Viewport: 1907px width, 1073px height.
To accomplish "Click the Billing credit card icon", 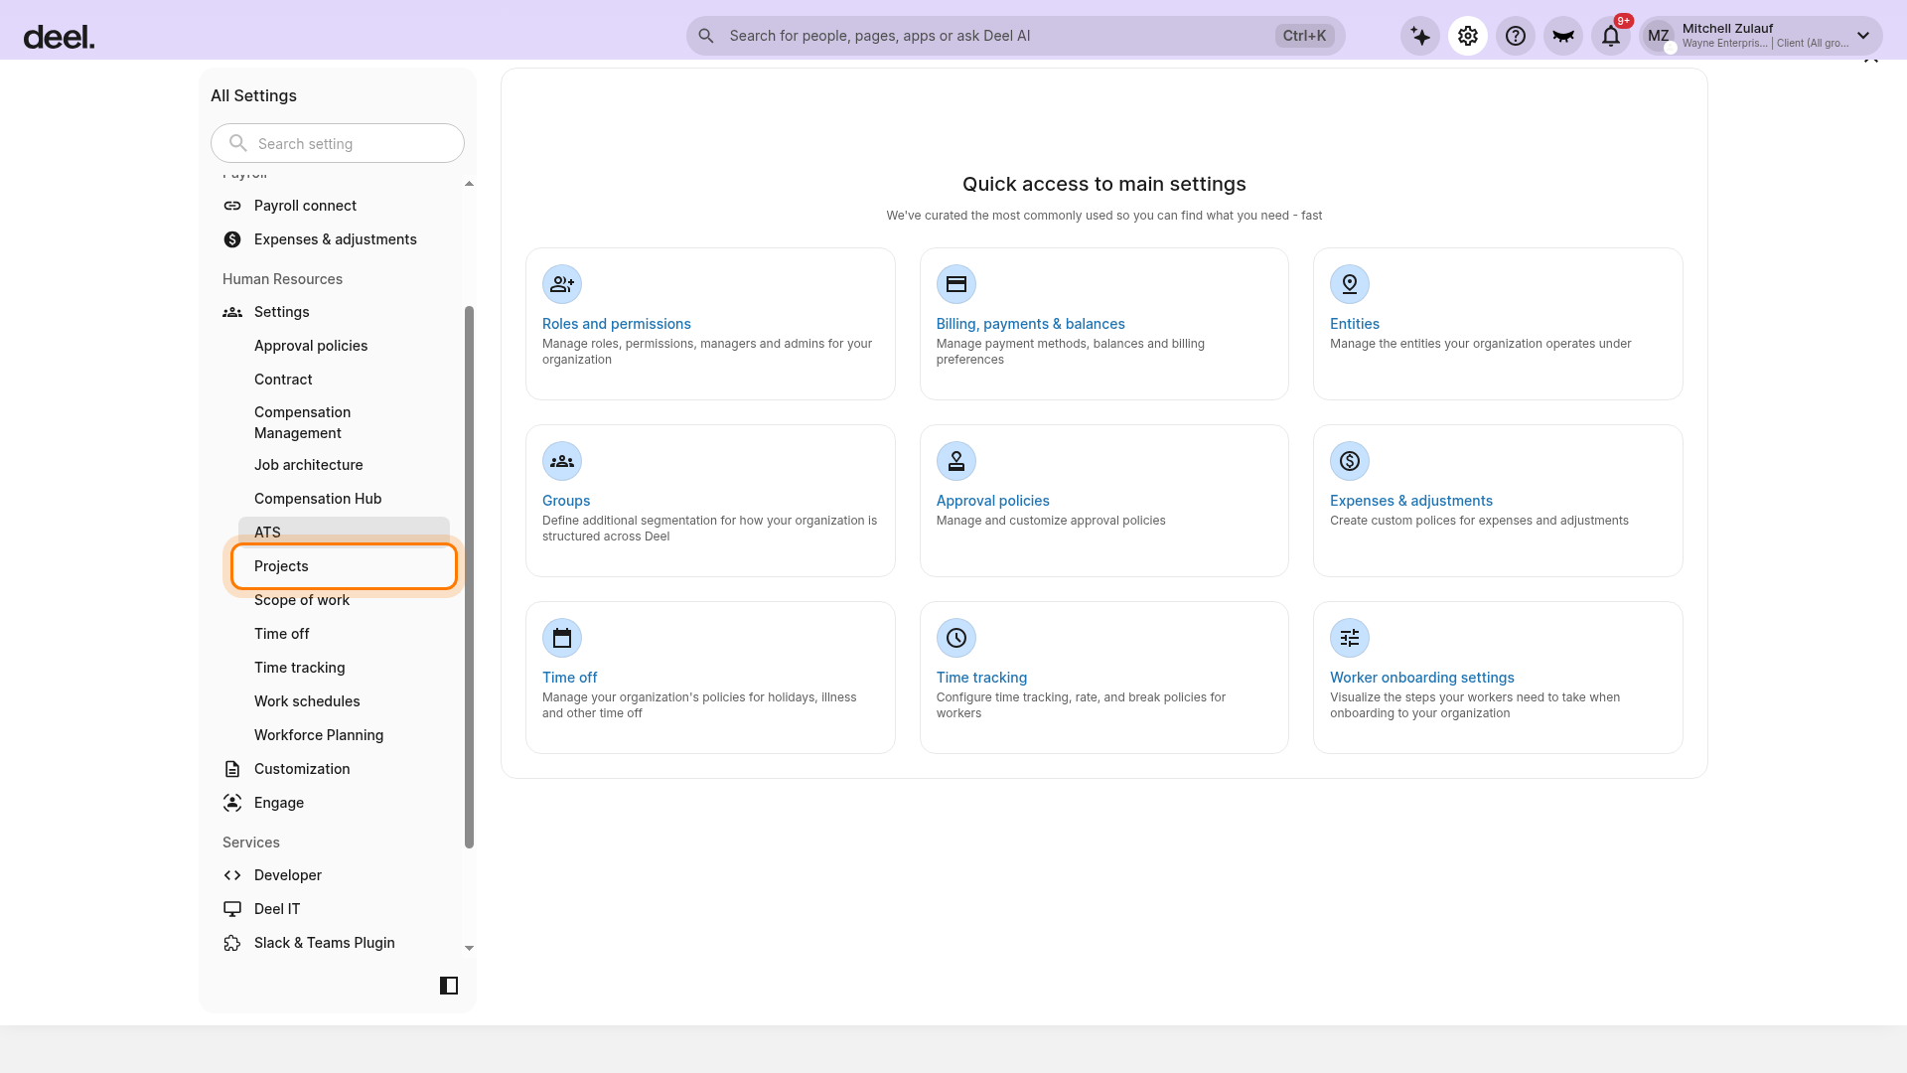I will tap(956, 284).
